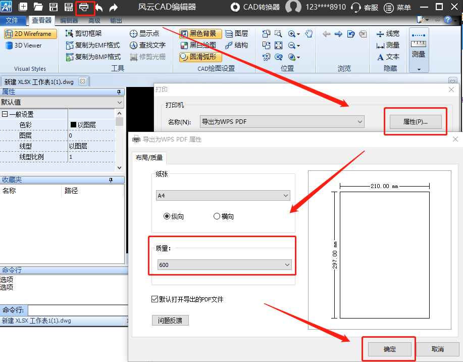The height and width of the screenshot is (362, 463).
Task: Click the small 测量 option in 隐藏 group
Action: click(388, 46)
